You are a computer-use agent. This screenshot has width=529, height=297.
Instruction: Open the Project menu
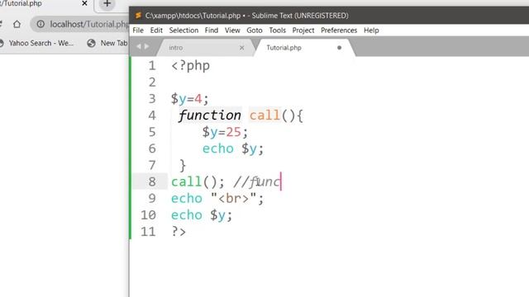[x=303, y=31]
